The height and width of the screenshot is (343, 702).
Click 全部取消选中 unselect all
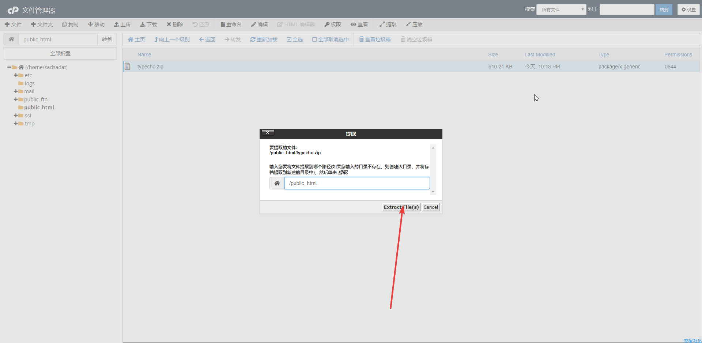click(x=331, y=39)
